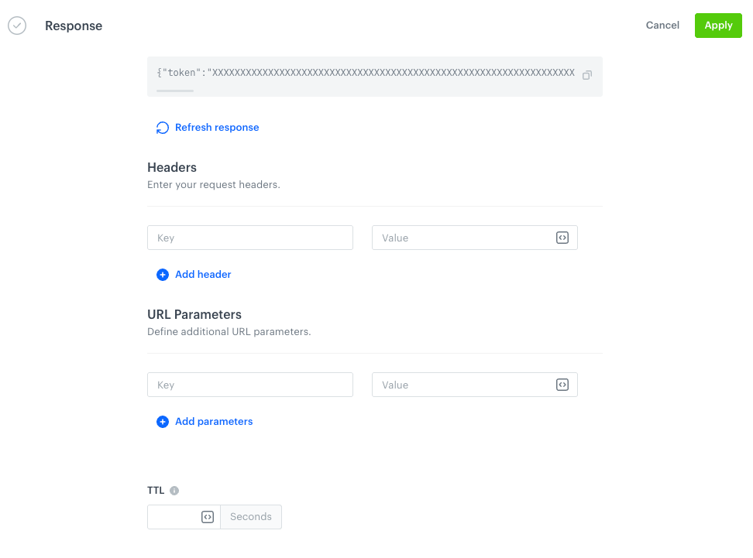Click the header Key input field

pyautogui.click(x=249, y=238)
